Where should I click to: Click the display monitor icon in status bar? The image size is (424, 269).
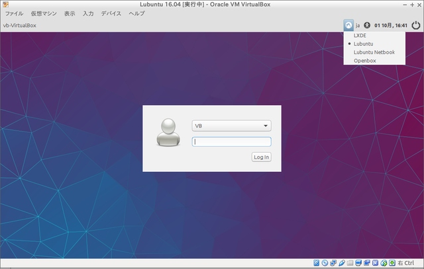(358, 263)
